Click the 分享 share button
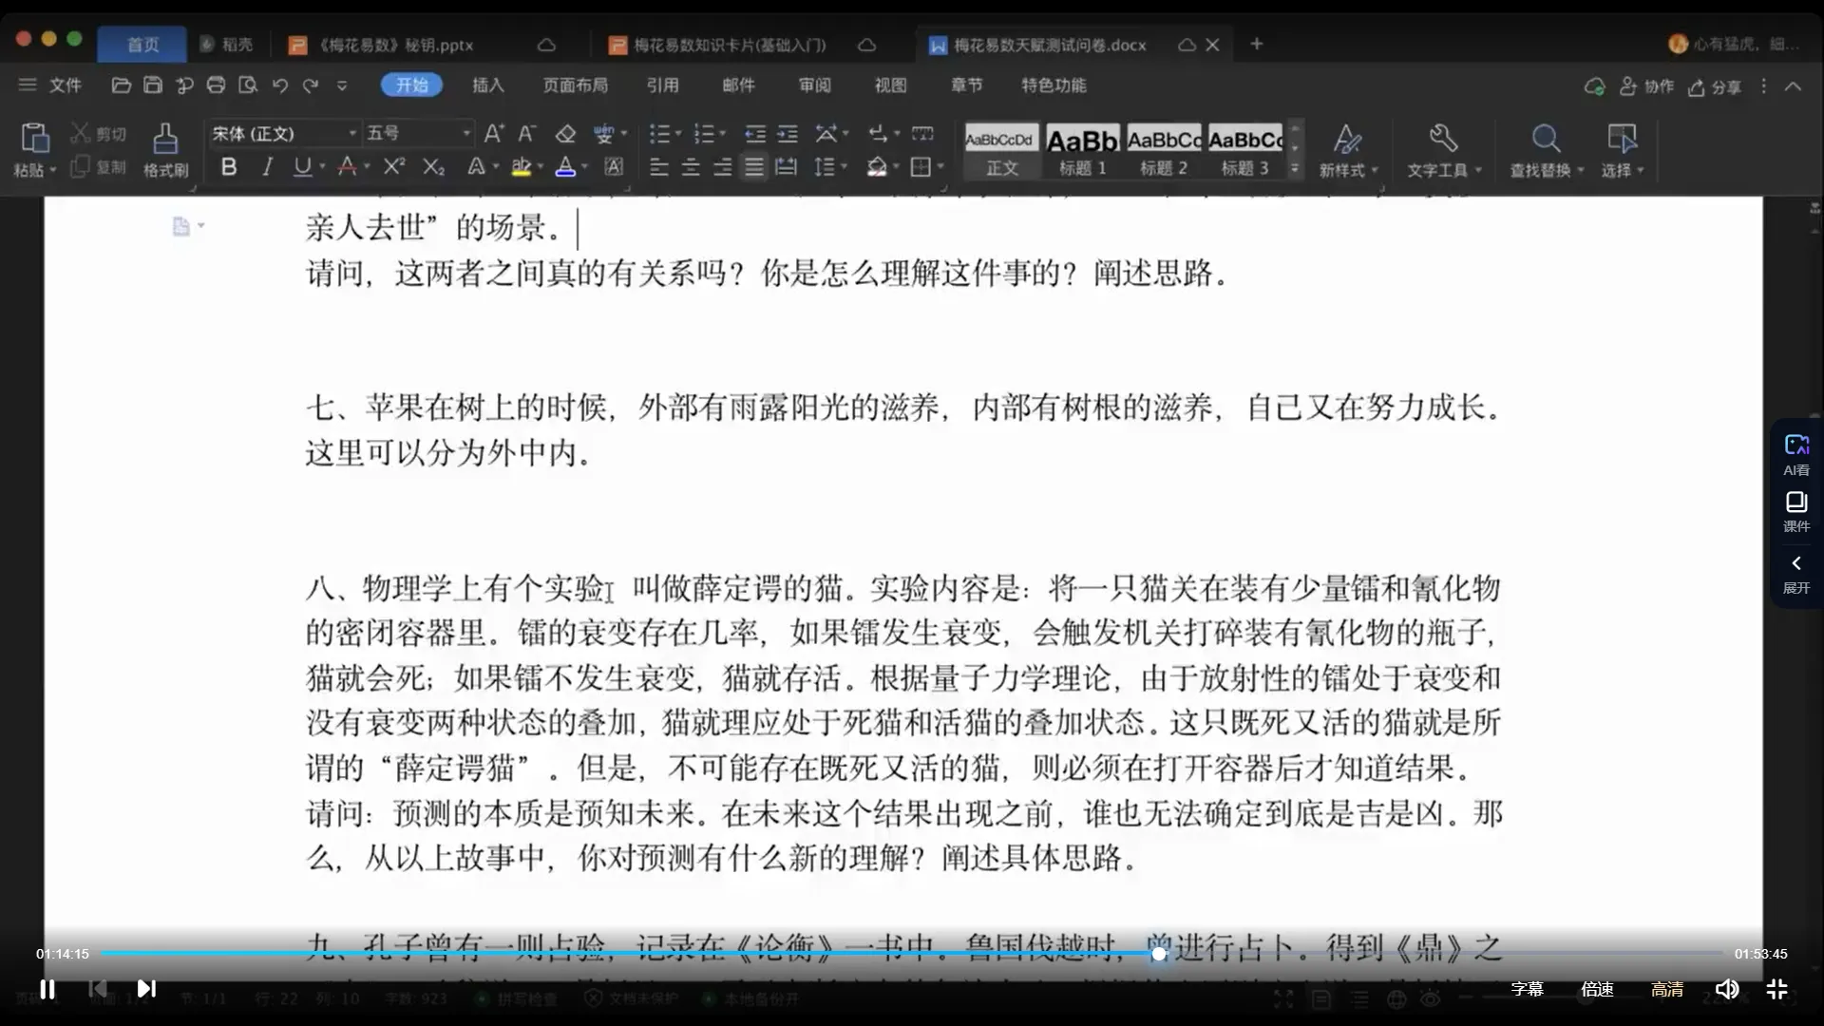Image resolution: width=1824 pixels, height=1026 pixels. (x=1715, y=87)
